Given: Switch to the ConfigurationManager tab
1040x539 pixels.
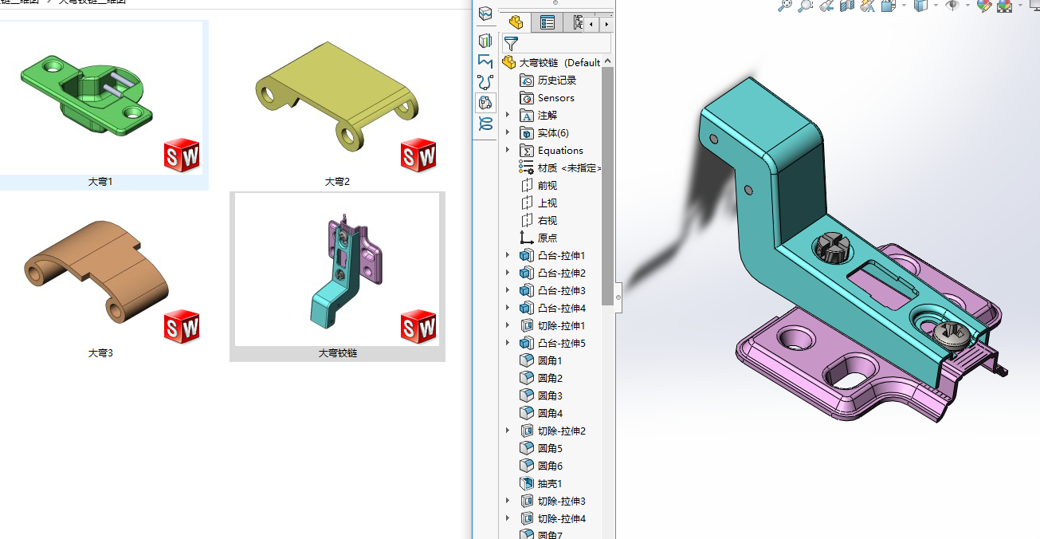Looking at the screenshot, I should 576,22.
